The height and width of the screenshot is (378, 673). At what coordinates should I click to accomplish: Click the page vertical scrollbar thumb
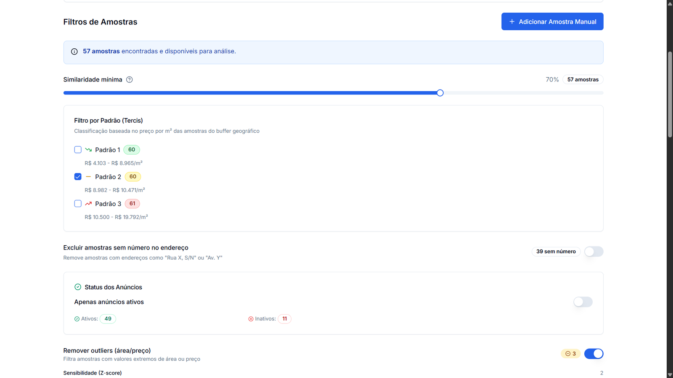tap(670, 94)
